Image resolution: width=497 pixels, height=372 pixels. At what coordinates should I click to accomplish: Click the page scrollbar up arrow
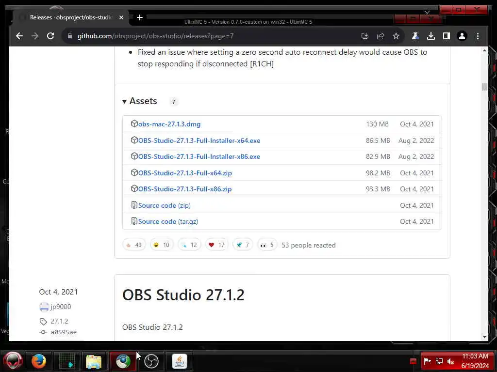[x=484, y=50]
